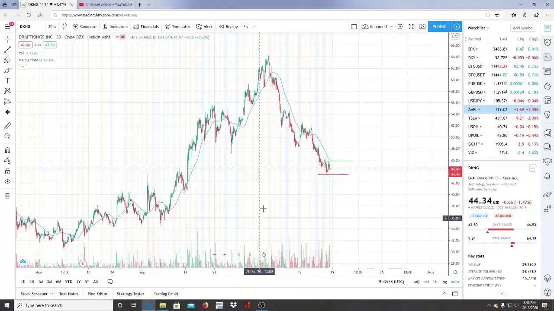The height and width of the screenshot is (311, 554).
Task: Open the Financials menu
Action: coord(146,26)
